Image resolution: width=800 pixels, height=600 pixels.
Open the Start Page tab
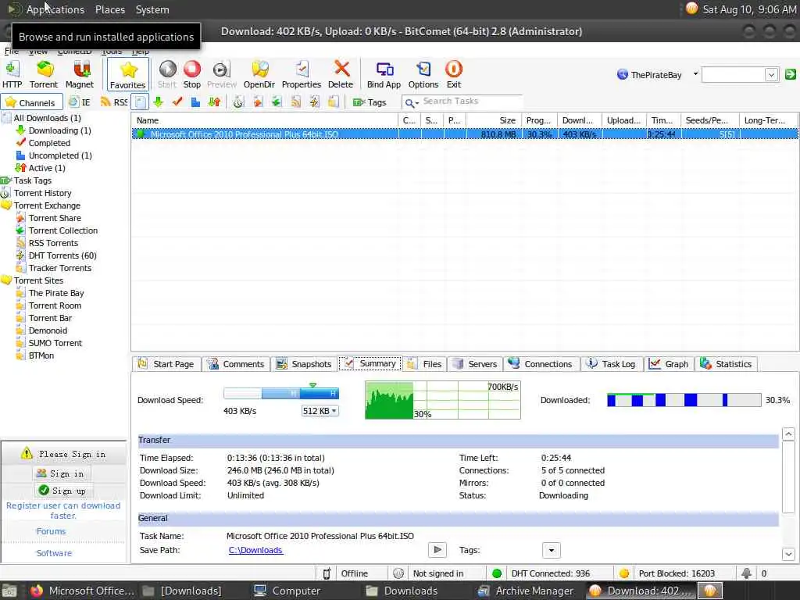tap(166, 364)
